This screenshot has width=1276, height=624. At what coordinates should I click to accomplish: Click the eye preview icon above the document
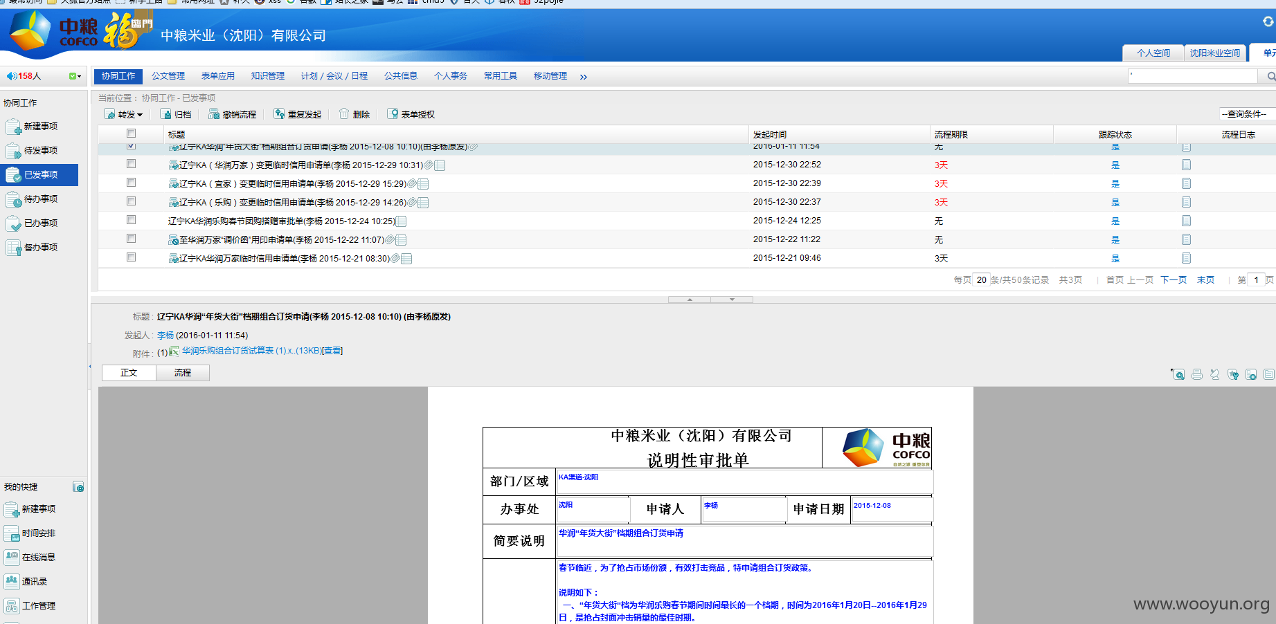(x=1251, y=374)
